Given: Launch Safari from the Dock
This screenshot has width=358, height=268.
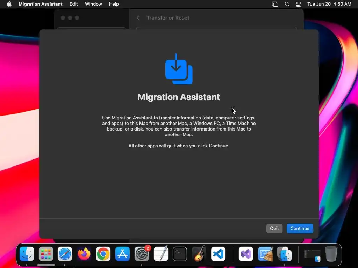Looking at the screenshot, I should pos(65,254).
